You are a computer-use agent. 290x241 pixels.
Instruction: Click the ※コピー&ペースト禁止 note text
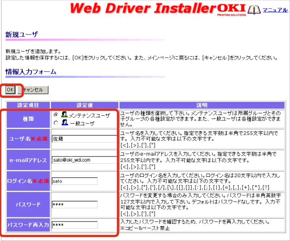[x=145, y=228]
